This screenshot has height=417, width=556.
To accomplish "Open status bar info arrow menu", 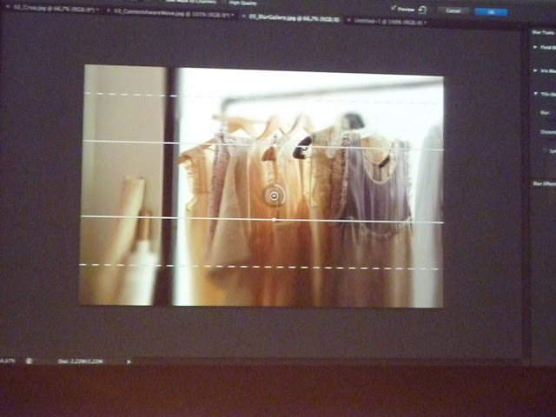I will pos(129,361).
